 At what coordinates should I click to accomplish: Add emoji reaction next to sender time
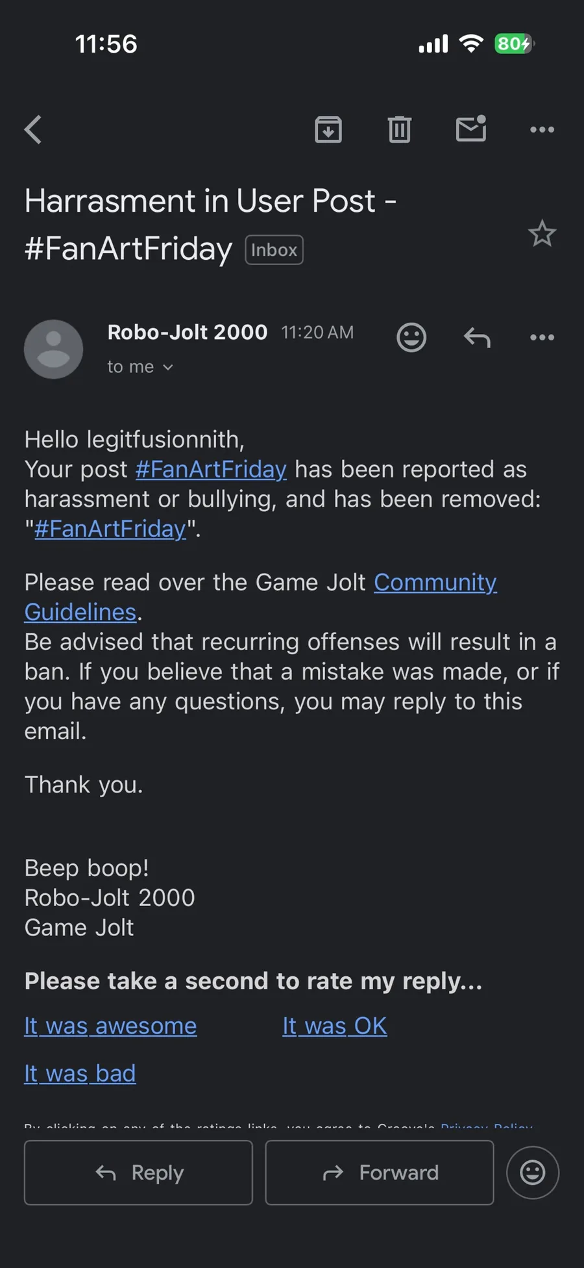(x=411, y=337)
